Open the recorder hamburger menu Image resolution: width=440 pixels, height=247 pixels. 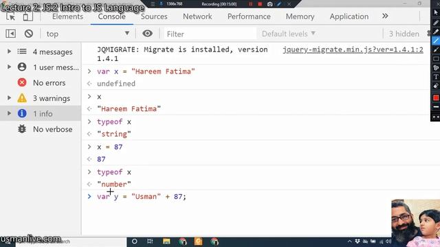[x=153, y=4]
